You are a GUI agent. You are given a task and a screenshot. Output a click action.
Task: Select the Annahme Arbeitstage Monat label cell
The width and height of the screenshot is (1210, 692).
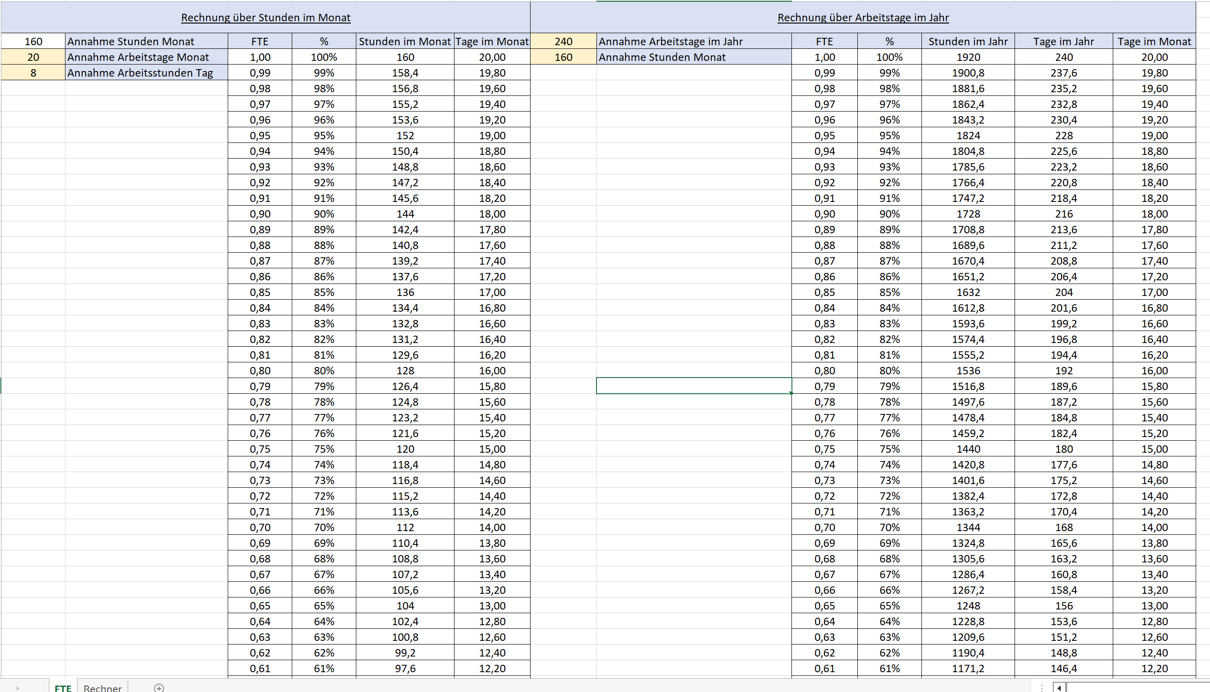pyautogui.click(x=146, y=57)
